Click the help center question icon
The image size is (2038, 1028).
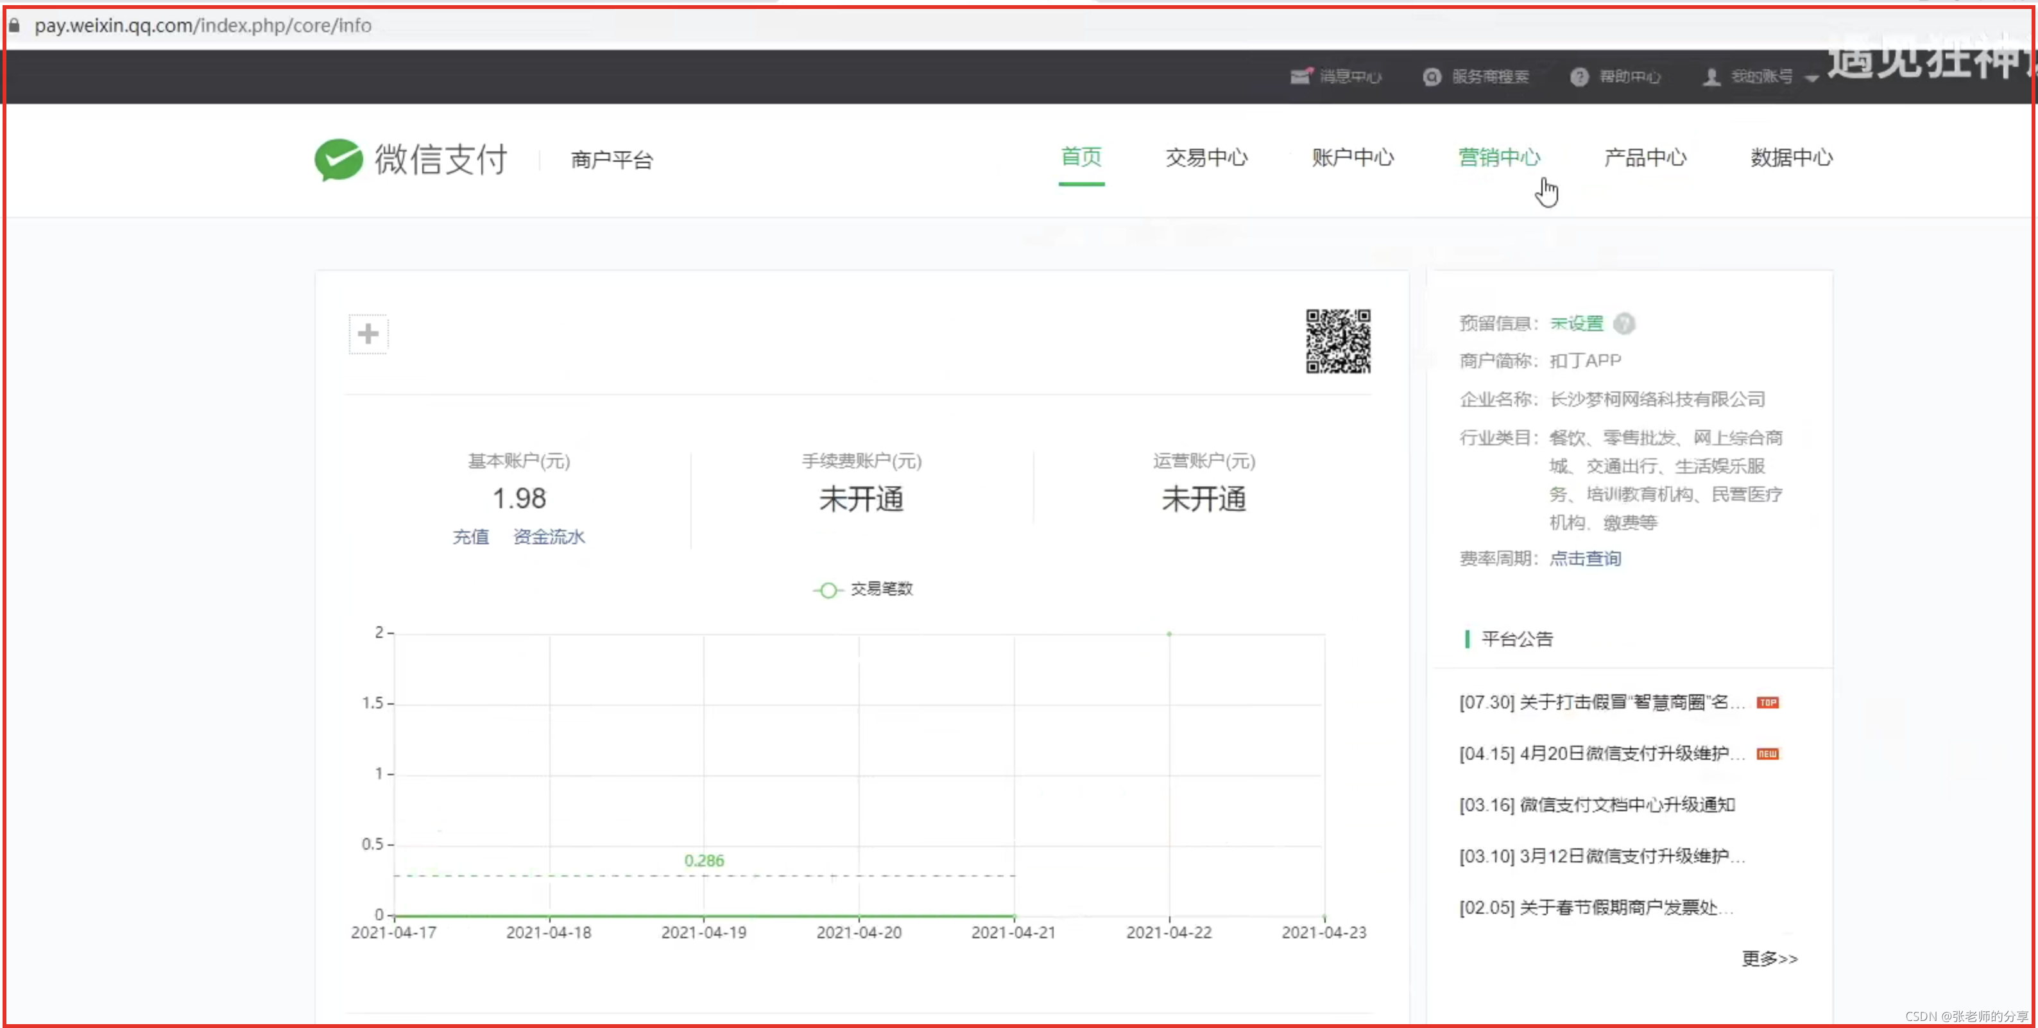point(1579,77)
